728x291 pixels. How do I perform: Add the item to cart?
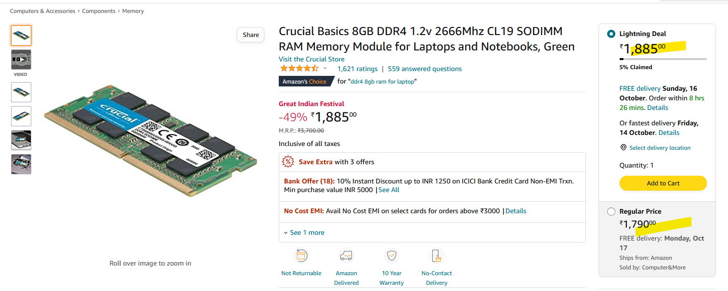[x=663, y=183]
